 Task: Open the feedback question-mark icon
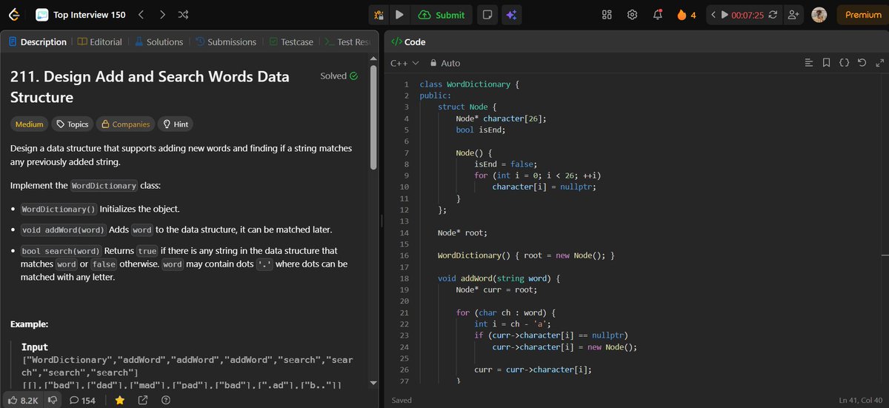tap(166, 401)
